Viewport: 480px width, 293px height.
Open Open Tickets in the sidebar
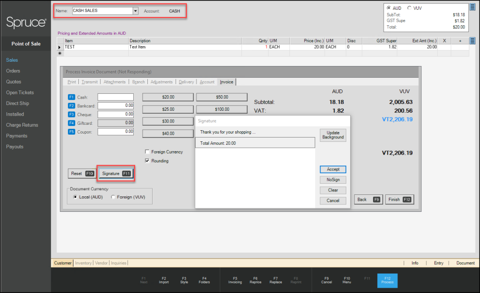click(x=20, y=92)
